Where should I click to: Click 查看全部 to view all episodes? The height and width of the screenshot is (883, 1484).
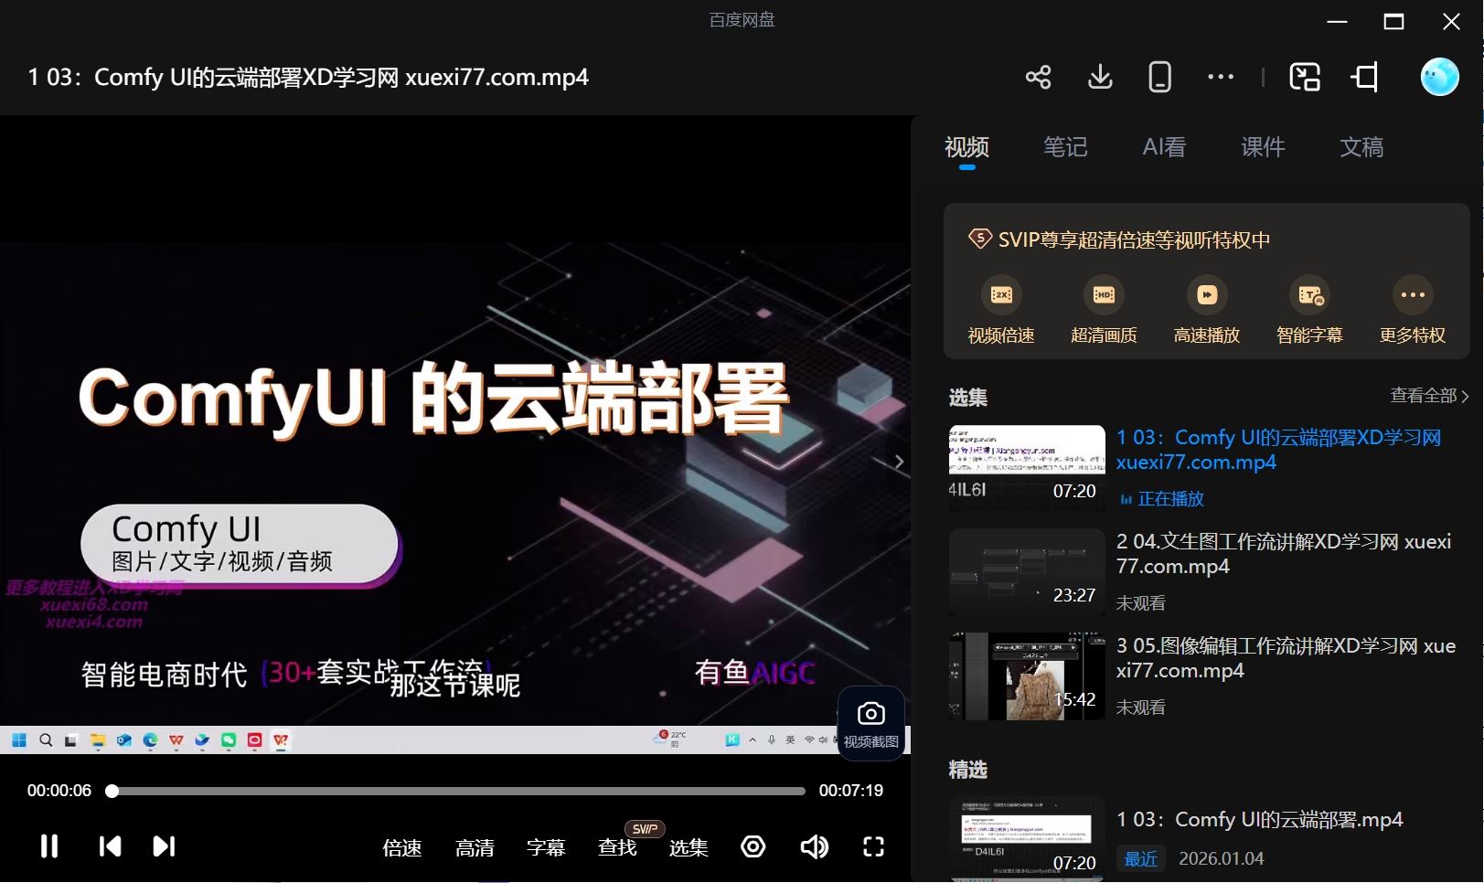coord(1428,396)
